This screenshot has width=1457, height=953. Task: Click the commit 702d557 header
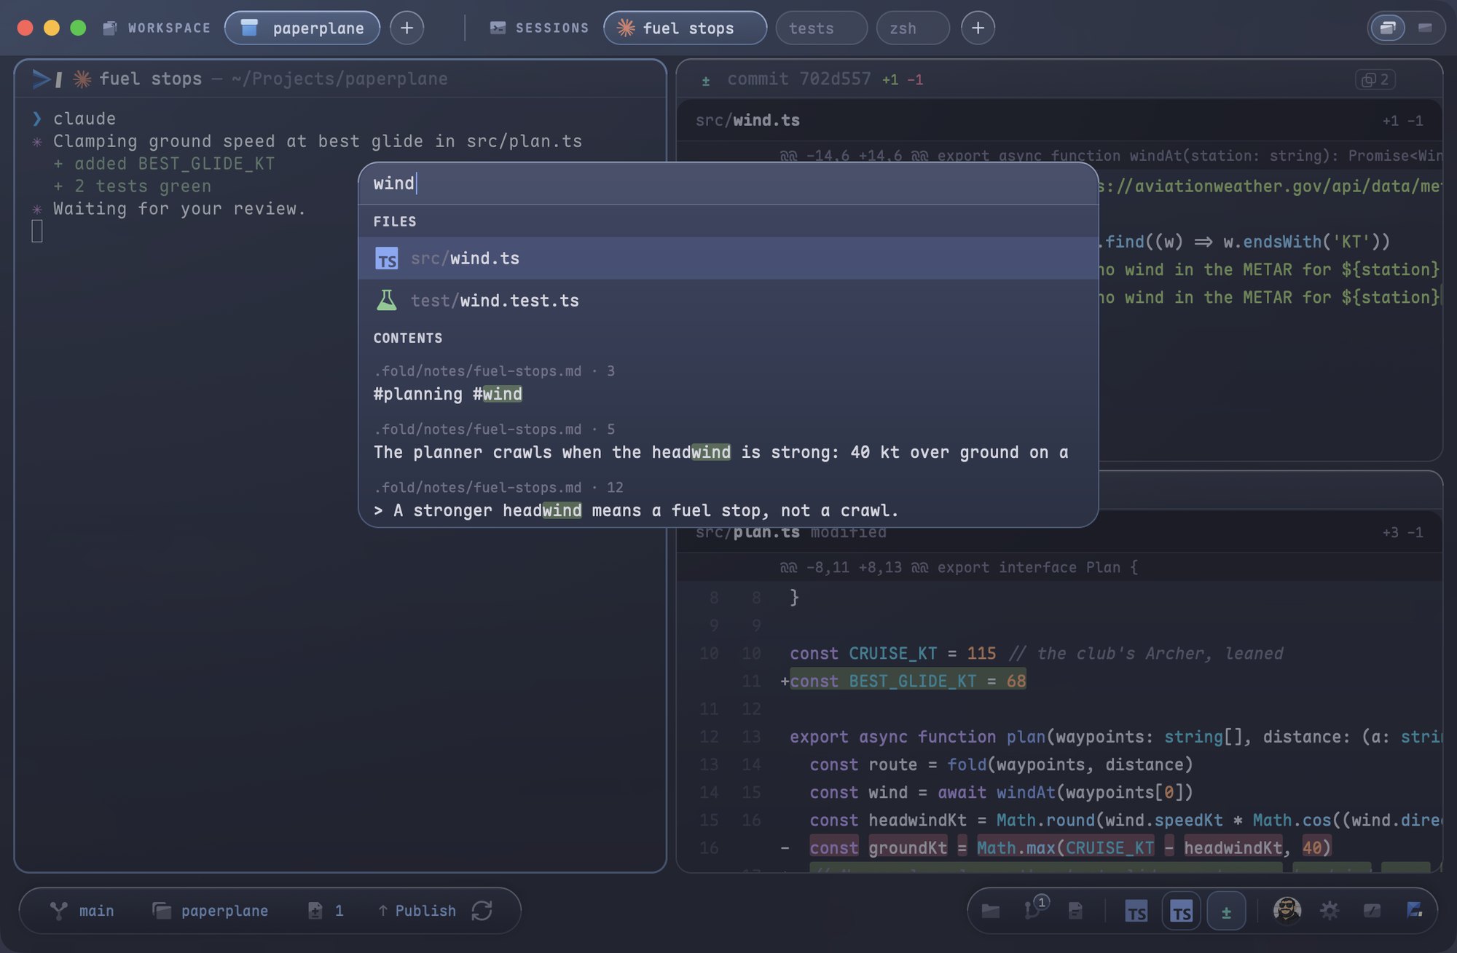point(799,79)
